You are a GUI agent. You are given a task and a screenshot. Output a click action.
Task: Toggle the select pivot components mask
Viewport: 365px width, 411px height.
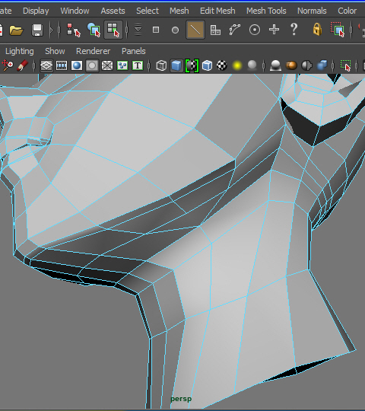255,30
